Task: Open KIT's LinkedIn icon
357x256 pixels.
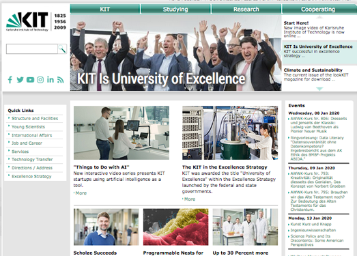Action: pyautogui.click(x=51, y=79)
